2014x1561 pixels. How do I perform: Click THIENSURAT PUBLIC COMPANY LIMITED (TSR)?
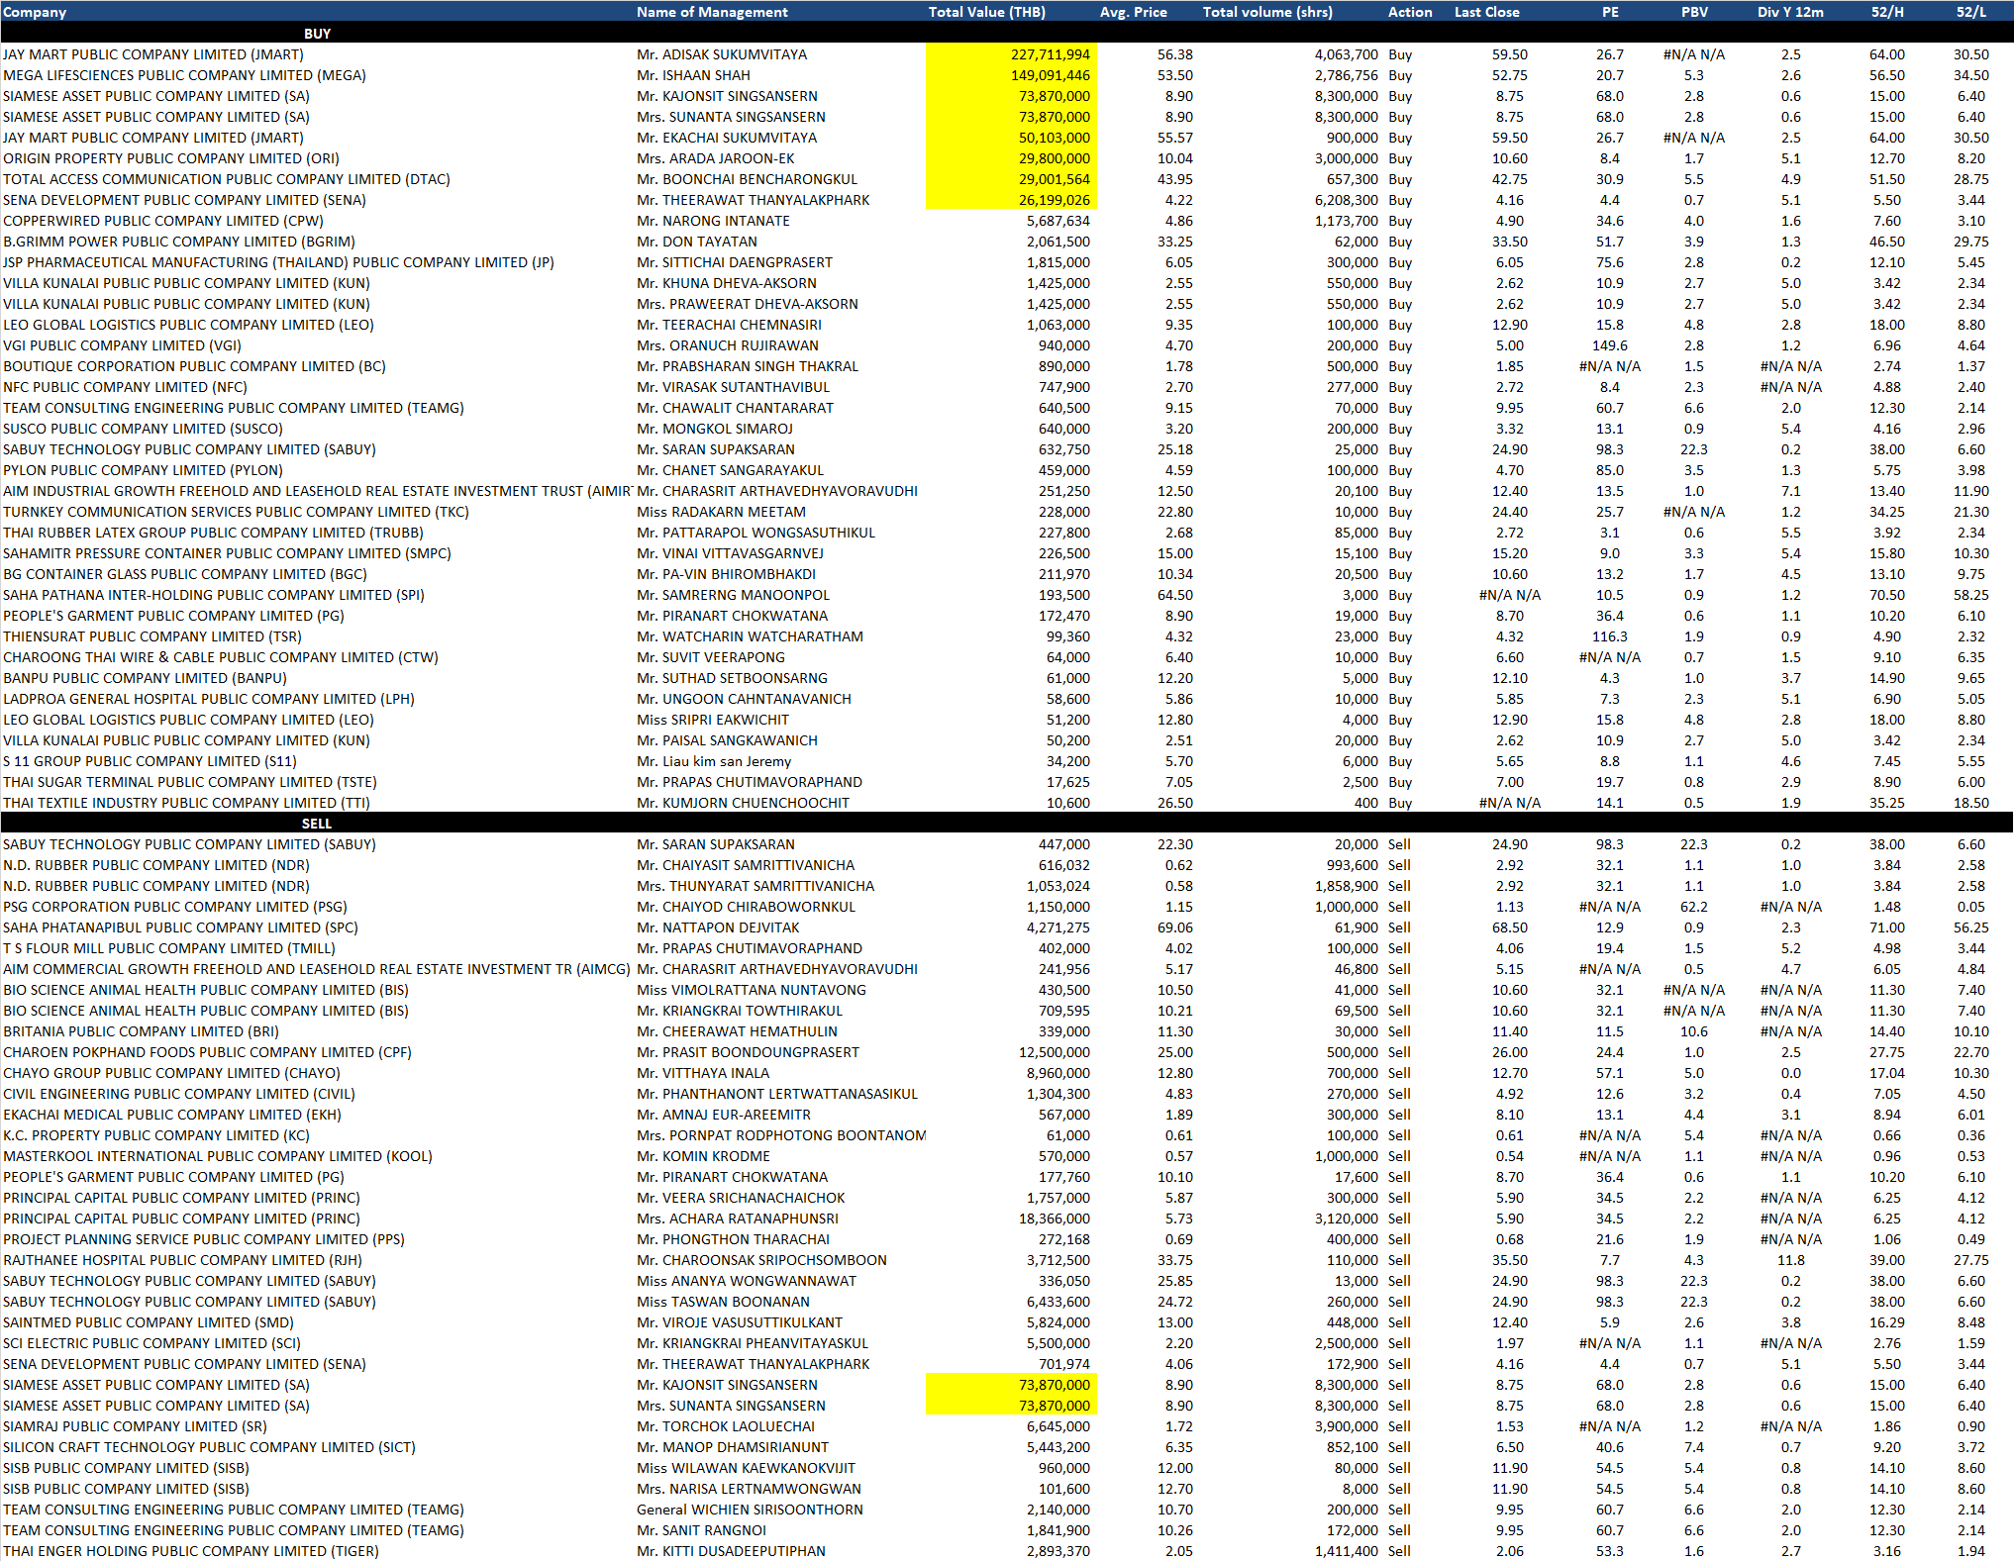[x=152, y=636]
